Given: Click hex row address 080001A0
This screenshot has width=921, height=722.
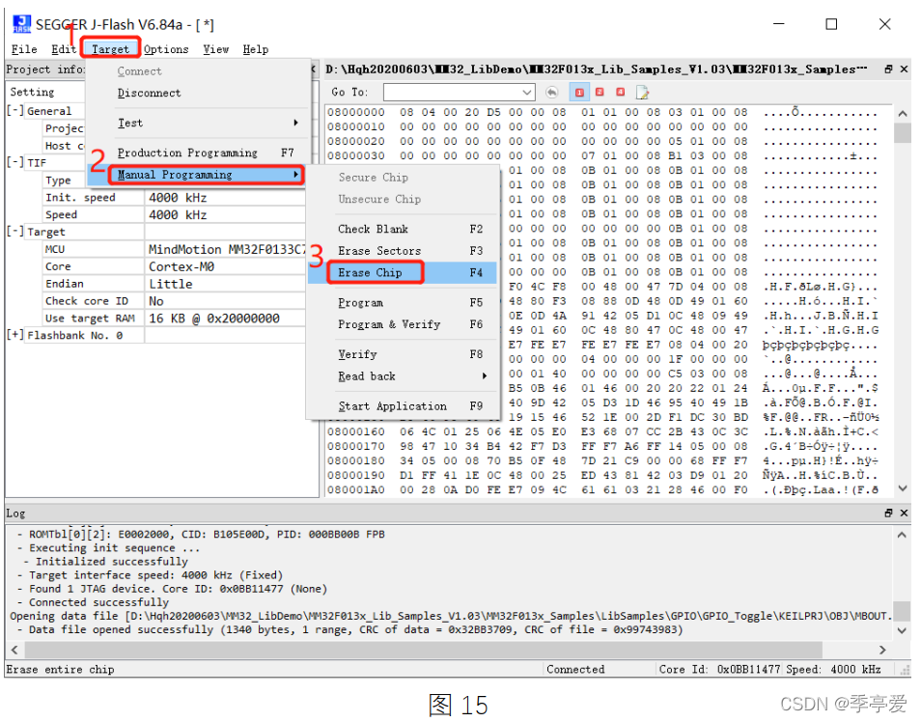Looking at the screenshot, I should 356,490.
